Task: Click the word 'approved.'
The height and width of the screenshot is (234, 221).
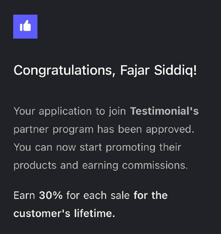Action: click(x=170, y=129)
